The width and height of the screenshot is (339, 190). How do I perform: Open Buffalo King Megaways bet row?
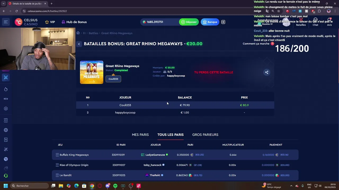pos(175,155)
